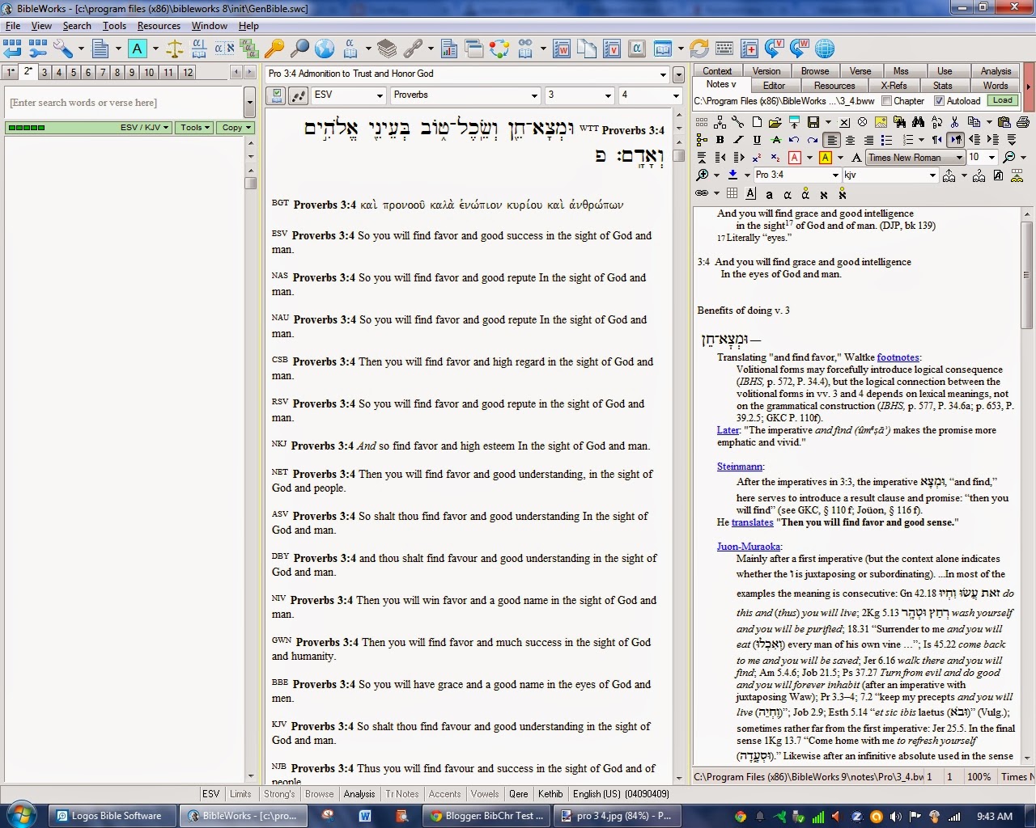Toggle the Vowels status bar option
Screen dimensions: 1036x828
point(485,794)
